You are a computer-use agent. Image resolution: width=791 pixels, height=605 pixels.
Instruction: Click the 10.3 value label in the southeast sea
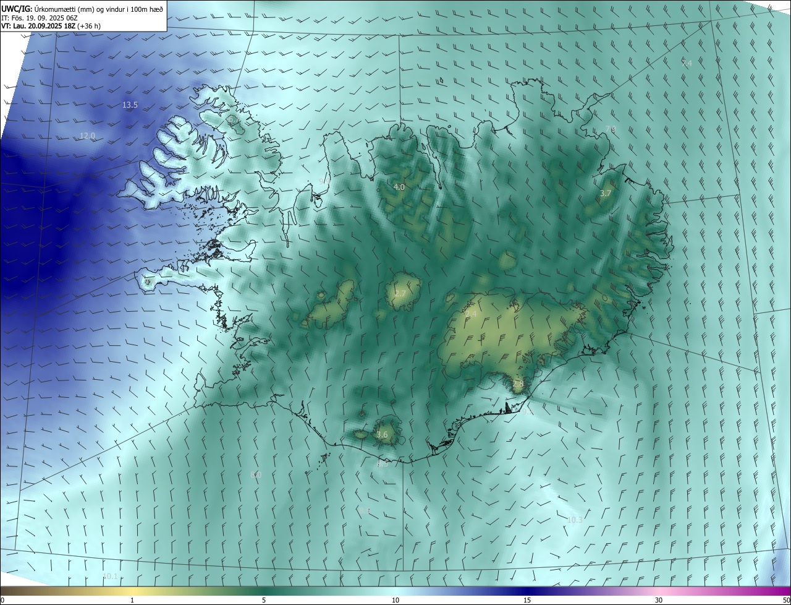pyautogui.click(x=575, y=520)
